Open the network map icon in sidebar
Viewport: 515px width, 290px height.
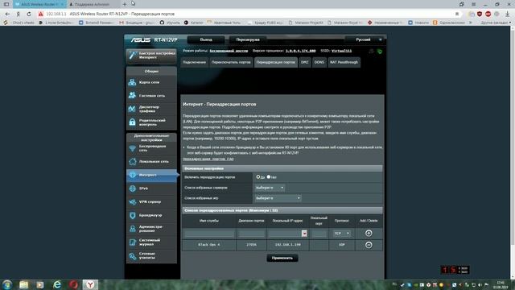point(132,82)
